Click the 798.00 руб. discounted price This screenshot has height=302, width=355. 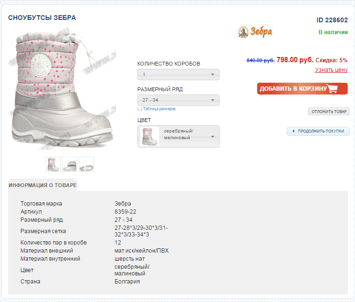(x=295, y=60)
